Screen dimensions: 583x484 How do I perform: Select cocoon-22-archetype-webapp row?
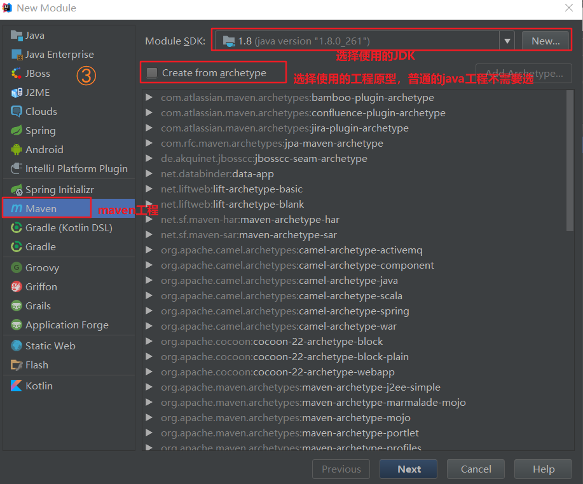(x=353, y=372)
